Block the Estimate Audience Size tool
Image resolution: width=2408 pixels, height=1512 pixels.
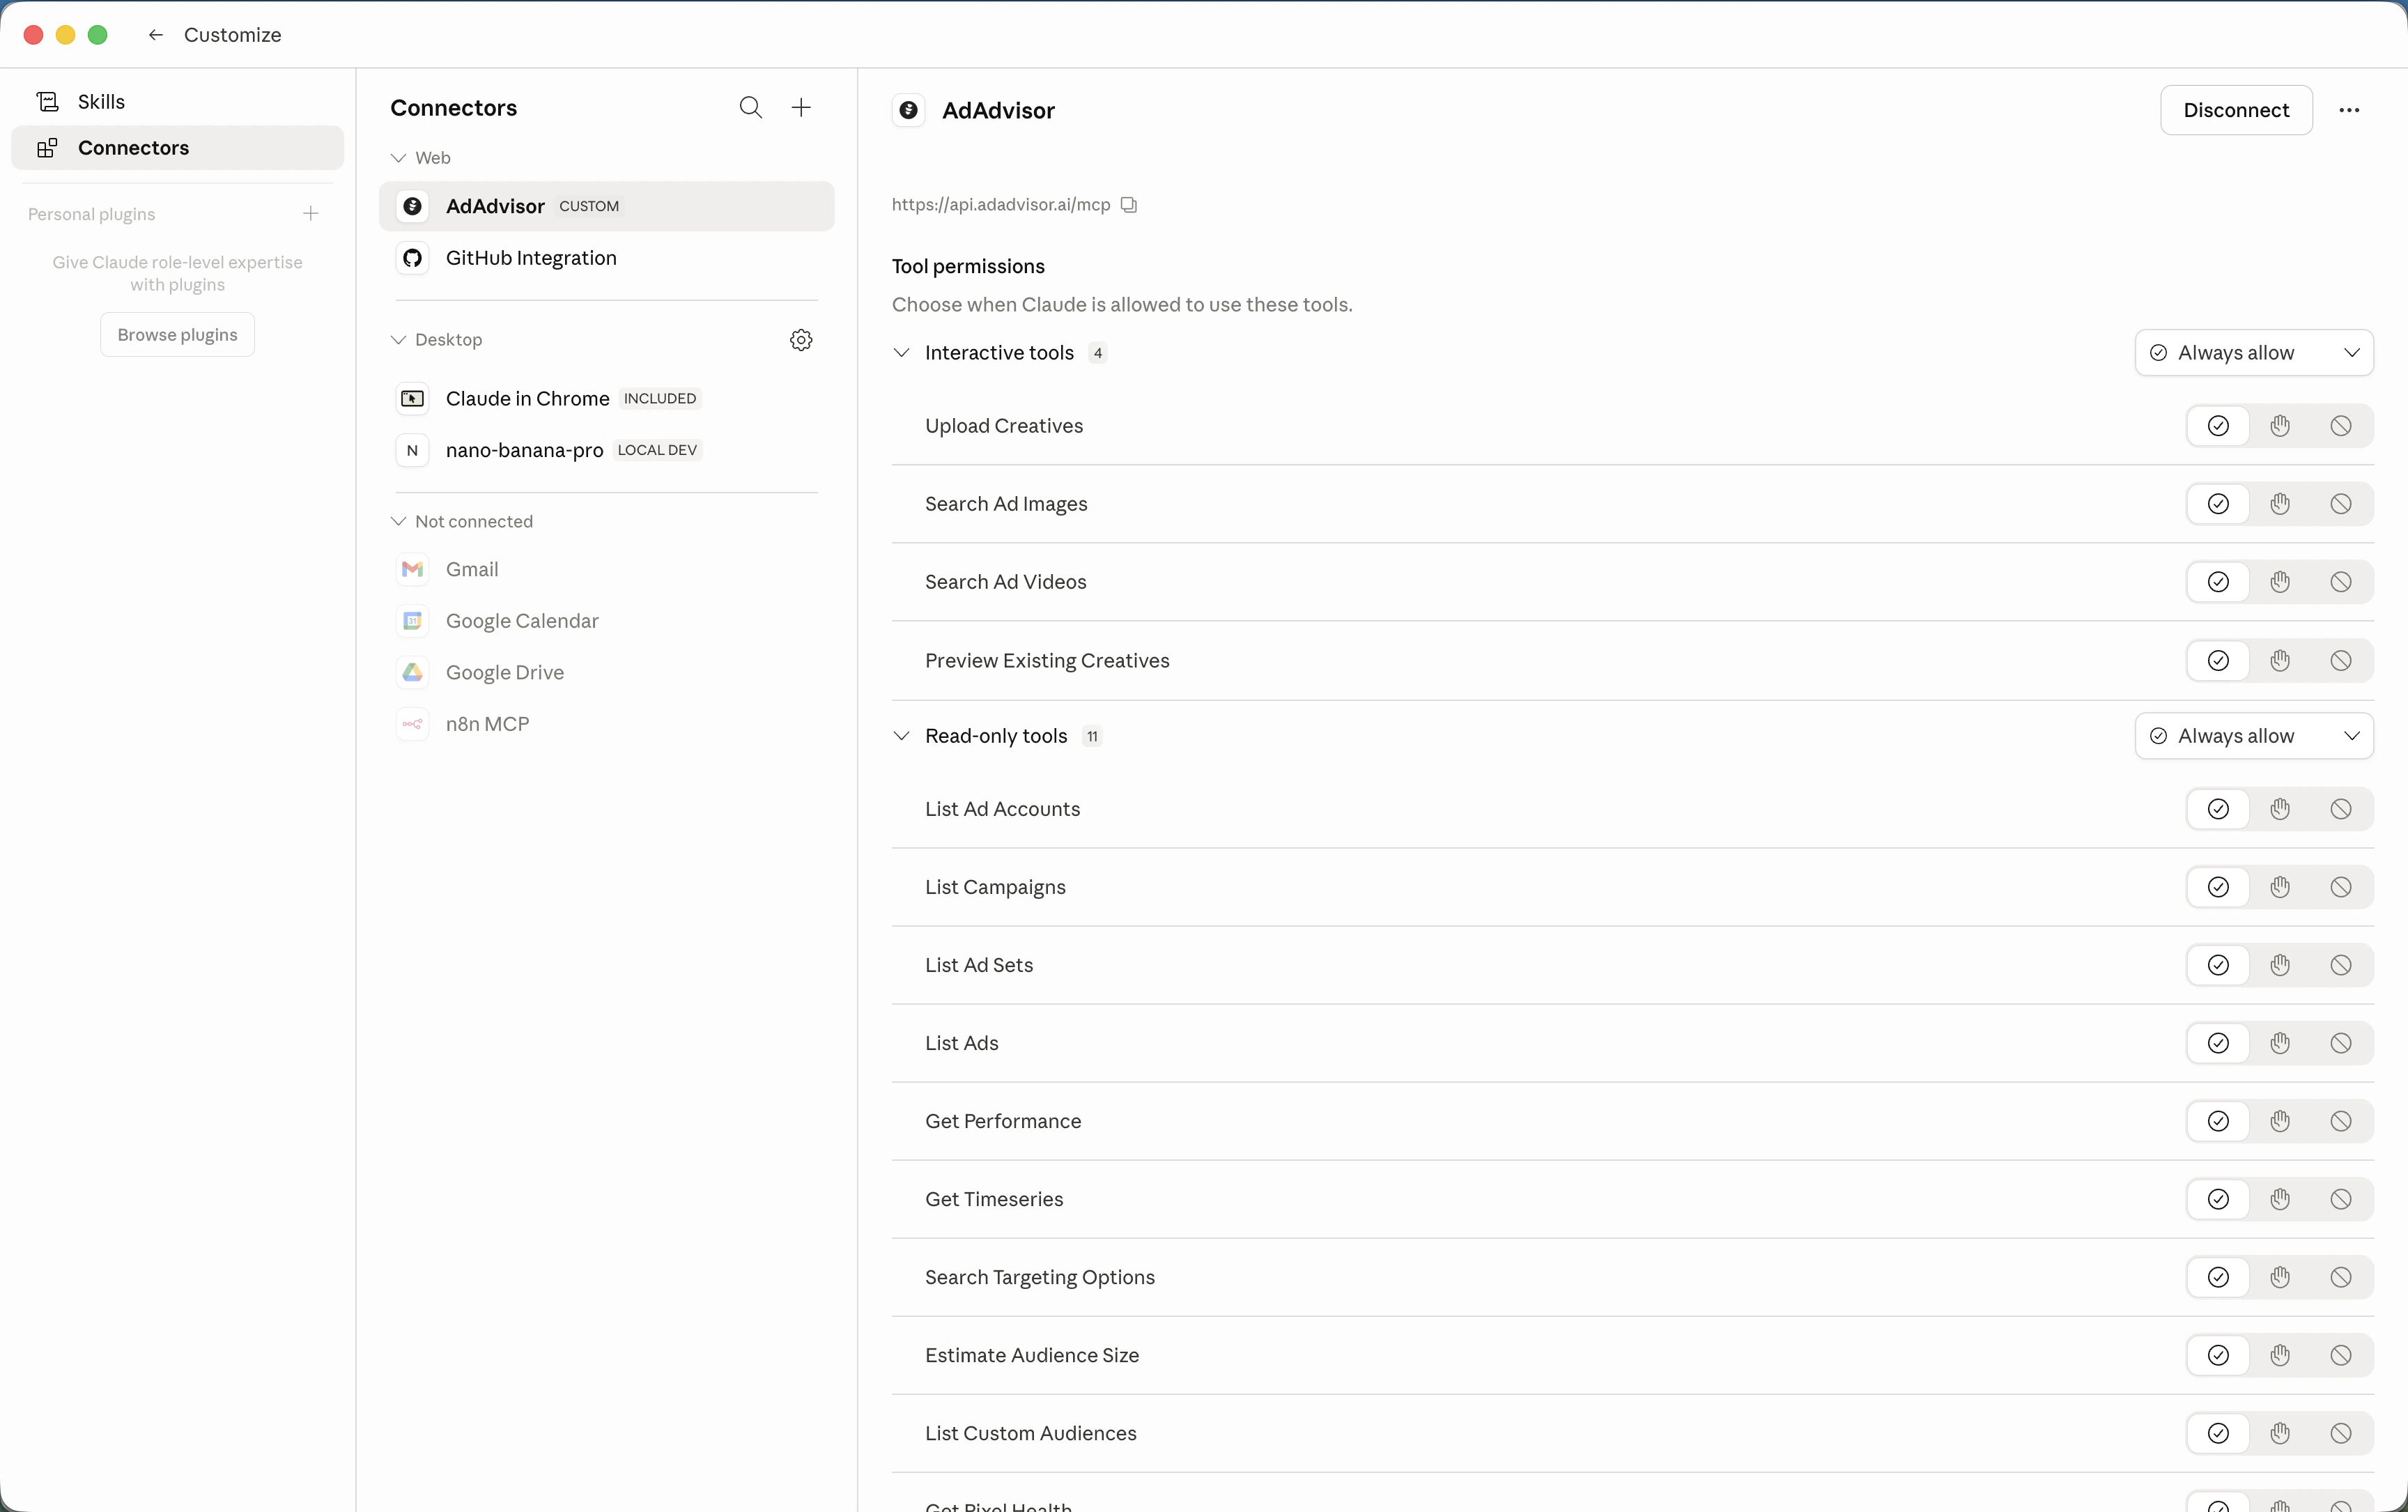tap(2341, 1355)
